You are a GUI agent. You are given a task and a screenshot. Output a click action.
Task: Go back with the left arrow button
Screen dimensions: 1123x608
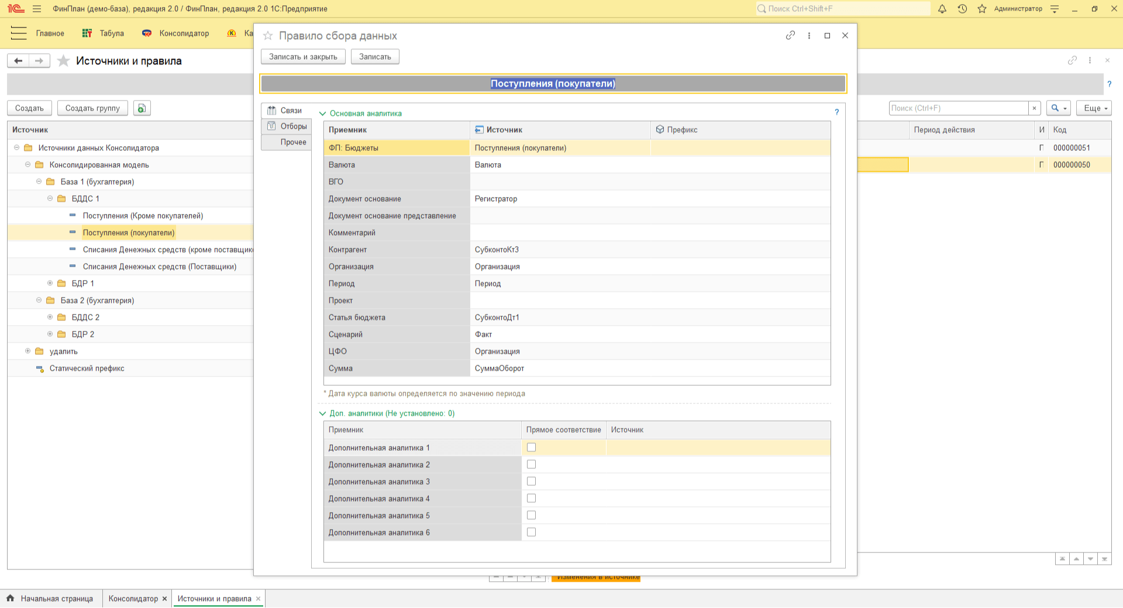(x=18, y=61)
